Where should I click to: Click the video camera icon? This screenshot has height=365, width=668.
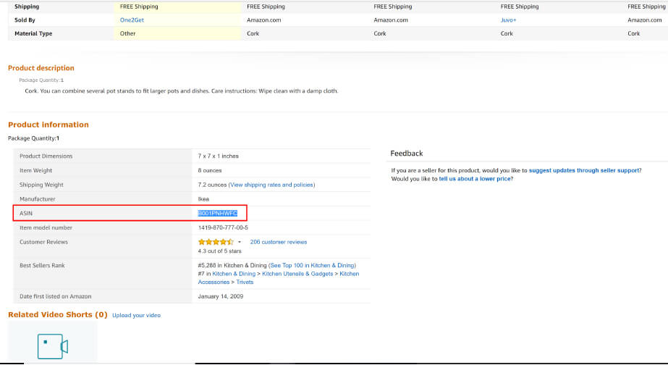pos(53,345)
